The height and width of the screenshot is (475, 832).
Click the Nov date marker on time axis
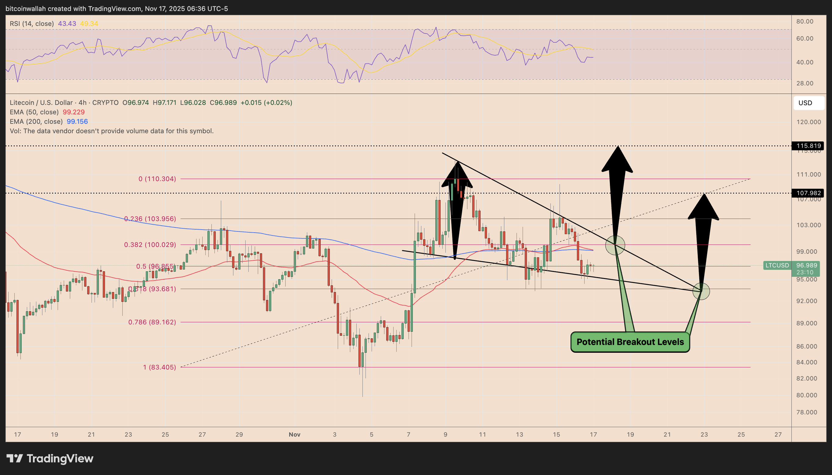[x=294, y=434]
